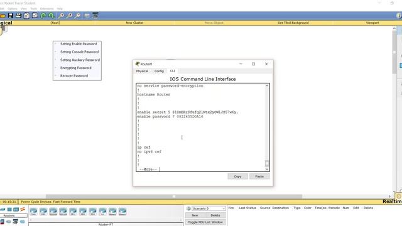Click the 'Setting Console Password' note text
The image size is (402, 226).
[x=80, y=52]
